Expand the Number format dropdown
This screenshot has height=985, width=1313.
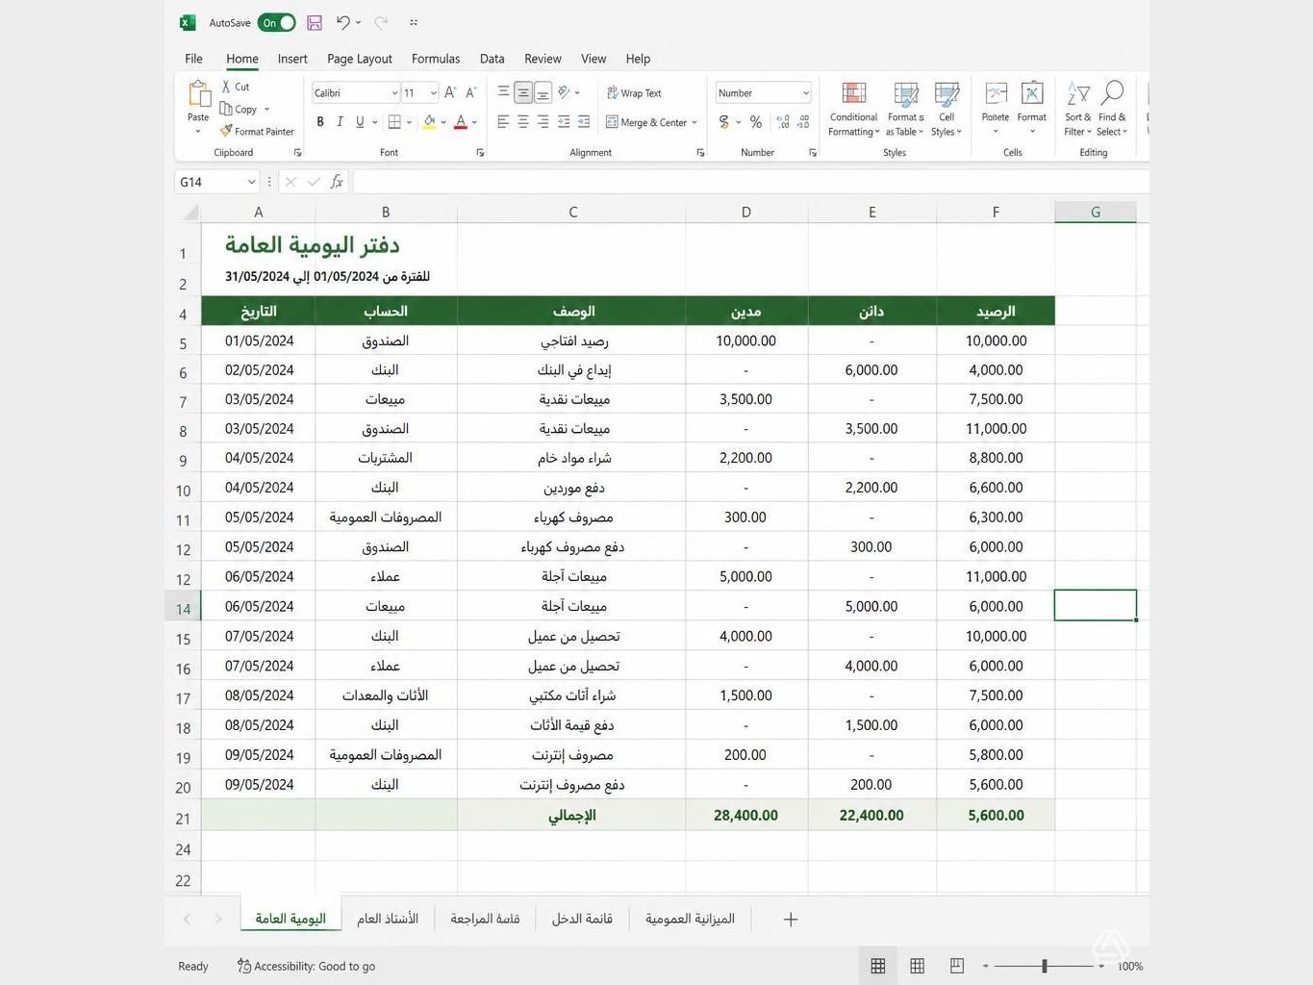pyautogui.click(x=806, y=93)
